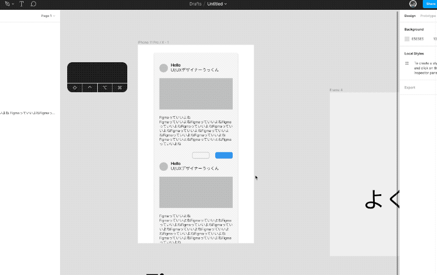Switch to the Prototype tab

428,16
